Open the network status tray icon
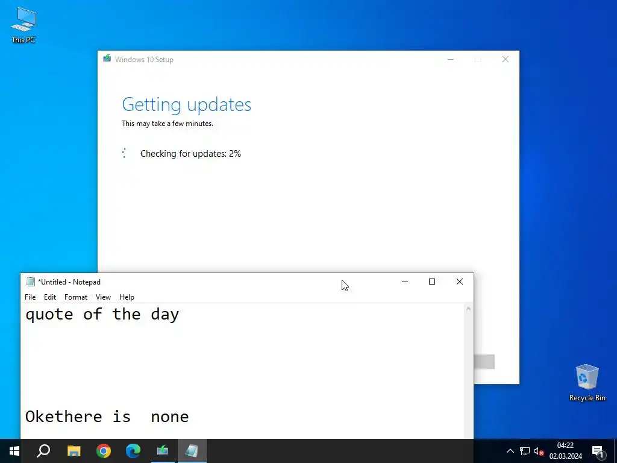 tap(525, 451)
